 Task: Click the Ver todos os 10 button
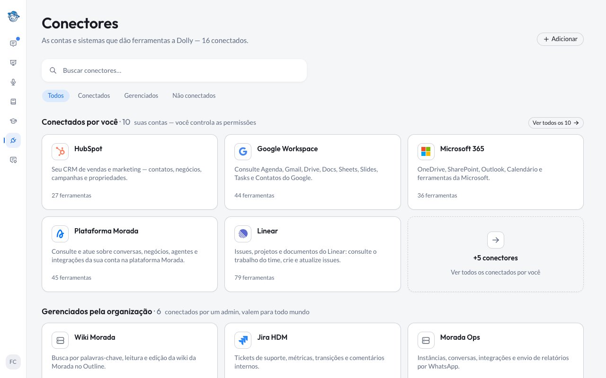pyautogui.click(x=556, y=123)
